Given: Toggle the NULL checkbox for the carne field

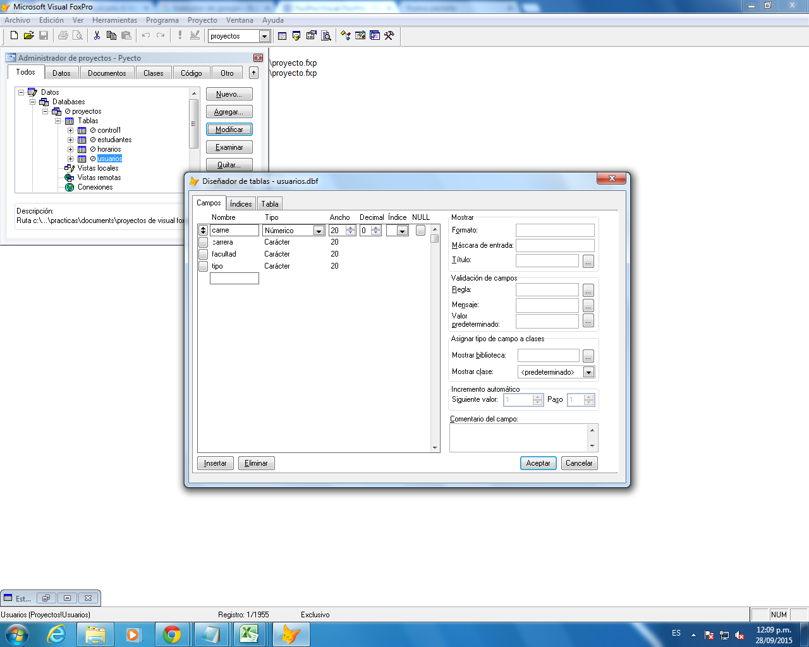Looking at the screenshot, I should [420, 231].
